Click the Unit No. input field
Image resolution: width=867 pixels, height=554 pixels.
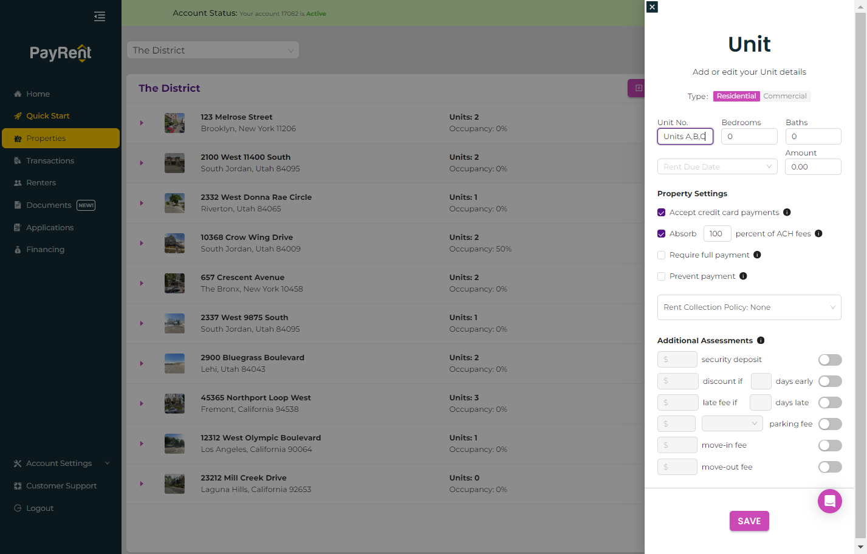pyautogui.click(x=685, y=137)
